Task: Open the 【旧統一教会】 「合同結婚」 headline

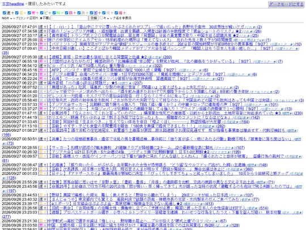Action: 147,208
